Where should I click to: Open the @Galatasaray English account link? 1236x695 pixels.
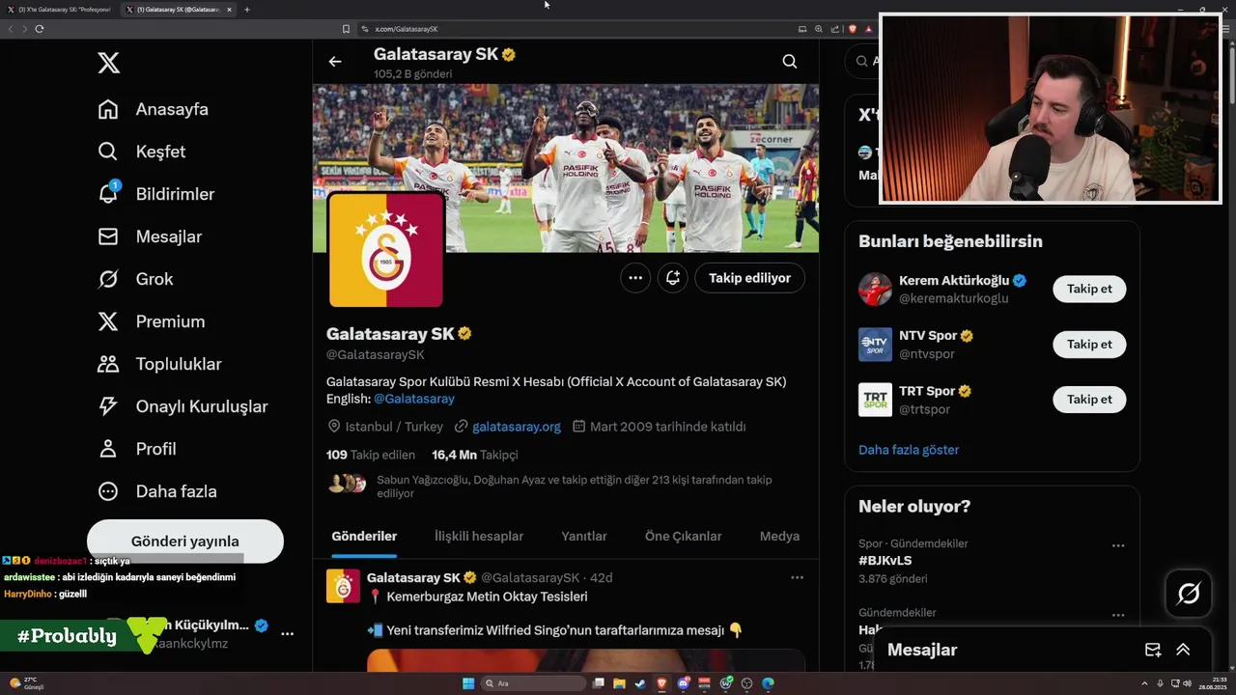414,399
